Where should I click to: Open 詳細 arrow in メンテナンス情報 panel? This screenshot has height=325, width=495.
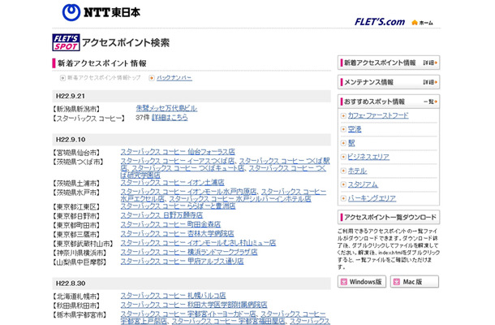[430, 82]
